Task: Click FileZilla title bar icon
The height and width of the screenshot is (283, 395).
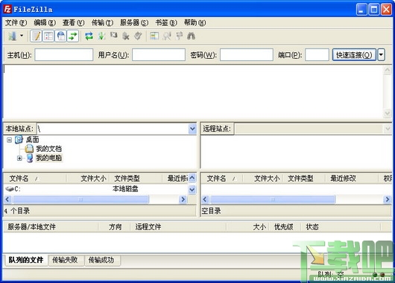Action: coord(7,10)
